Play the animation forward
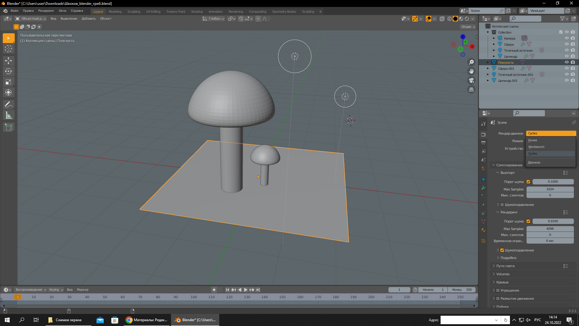Image resolution: width=579 pixels, height=326 pixels. [246, 290]
